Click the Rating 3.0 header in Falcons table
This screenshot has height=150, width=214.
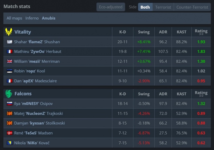[201, 94]
